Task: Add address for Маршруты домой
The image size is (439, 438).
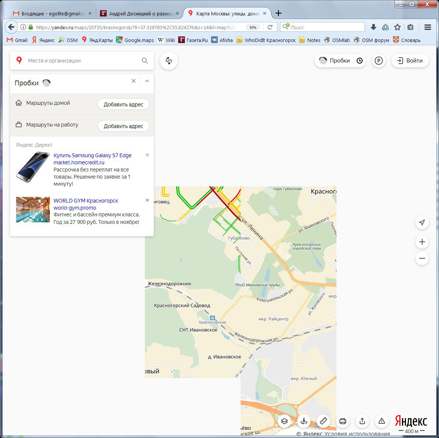Action: pos(124,104)
